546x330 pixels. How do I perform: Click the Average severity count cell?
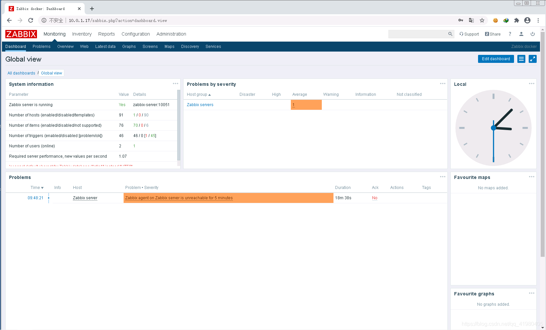[306, 105]
